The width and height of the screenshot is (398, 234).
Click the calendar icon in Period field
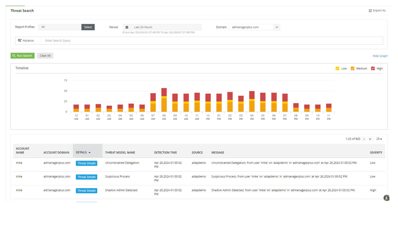coord(127,27)
